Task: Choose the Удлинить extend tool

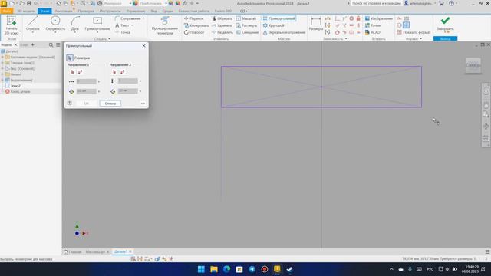Action: (x=222, y=25)
